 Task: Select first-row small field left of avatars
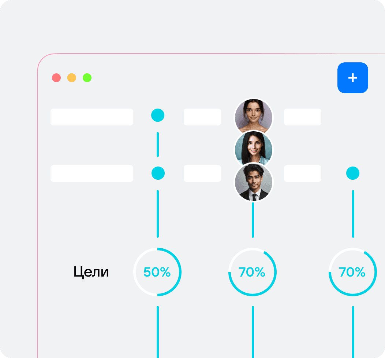coord(202,117)
